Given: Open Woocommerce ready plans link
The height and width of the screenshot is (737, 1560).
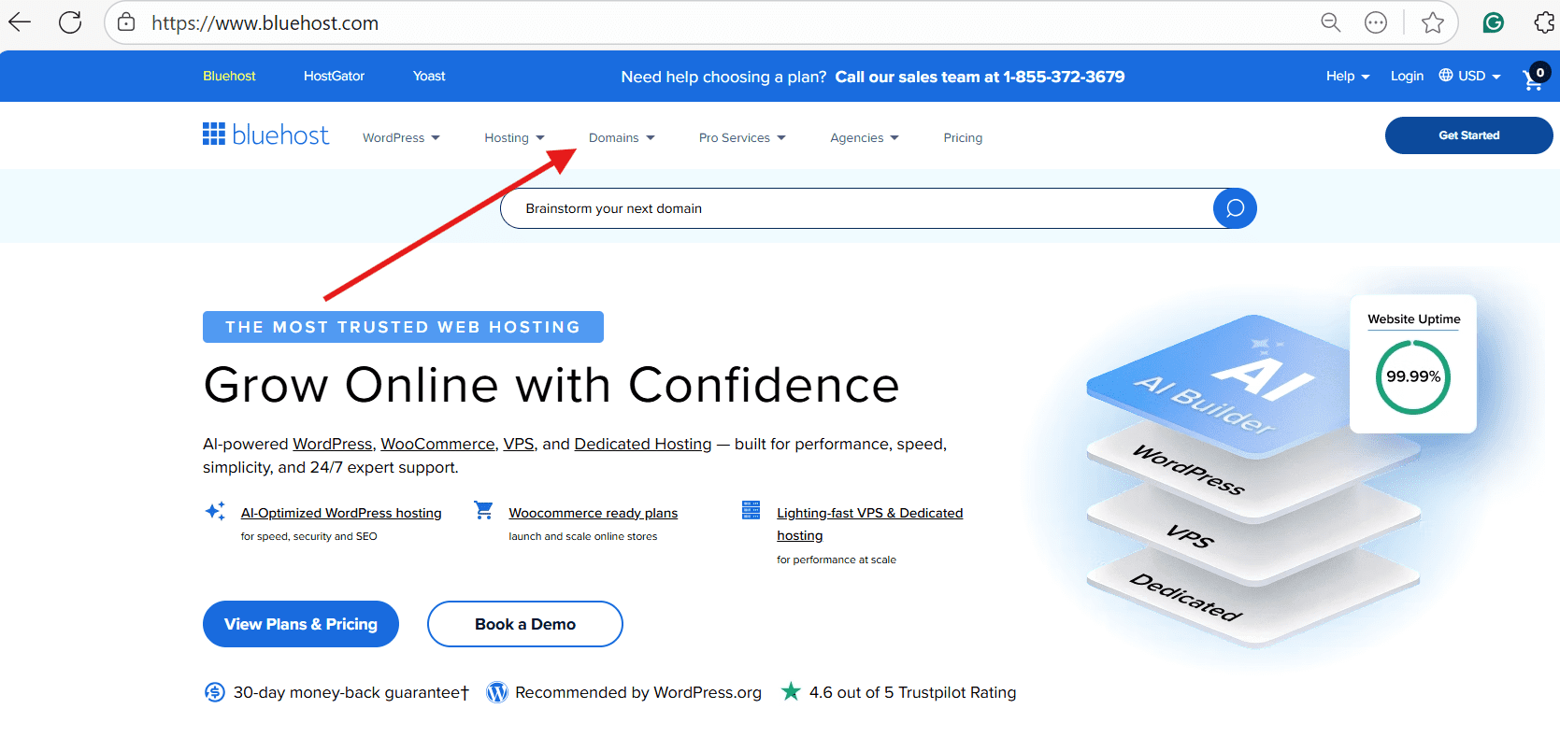Looking at the screenshot, I should click(x=594, y=513).
